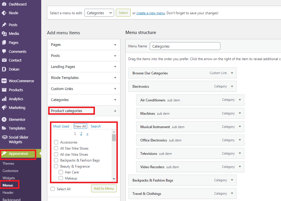Click the Posts pushpin icon
This screenshot has height=201, width=281.
[4, 25]
